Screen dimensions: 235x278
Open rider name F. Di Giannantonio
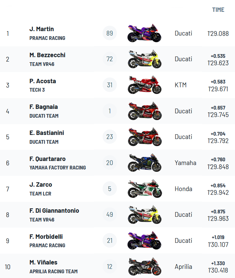(x=54, y=210)
